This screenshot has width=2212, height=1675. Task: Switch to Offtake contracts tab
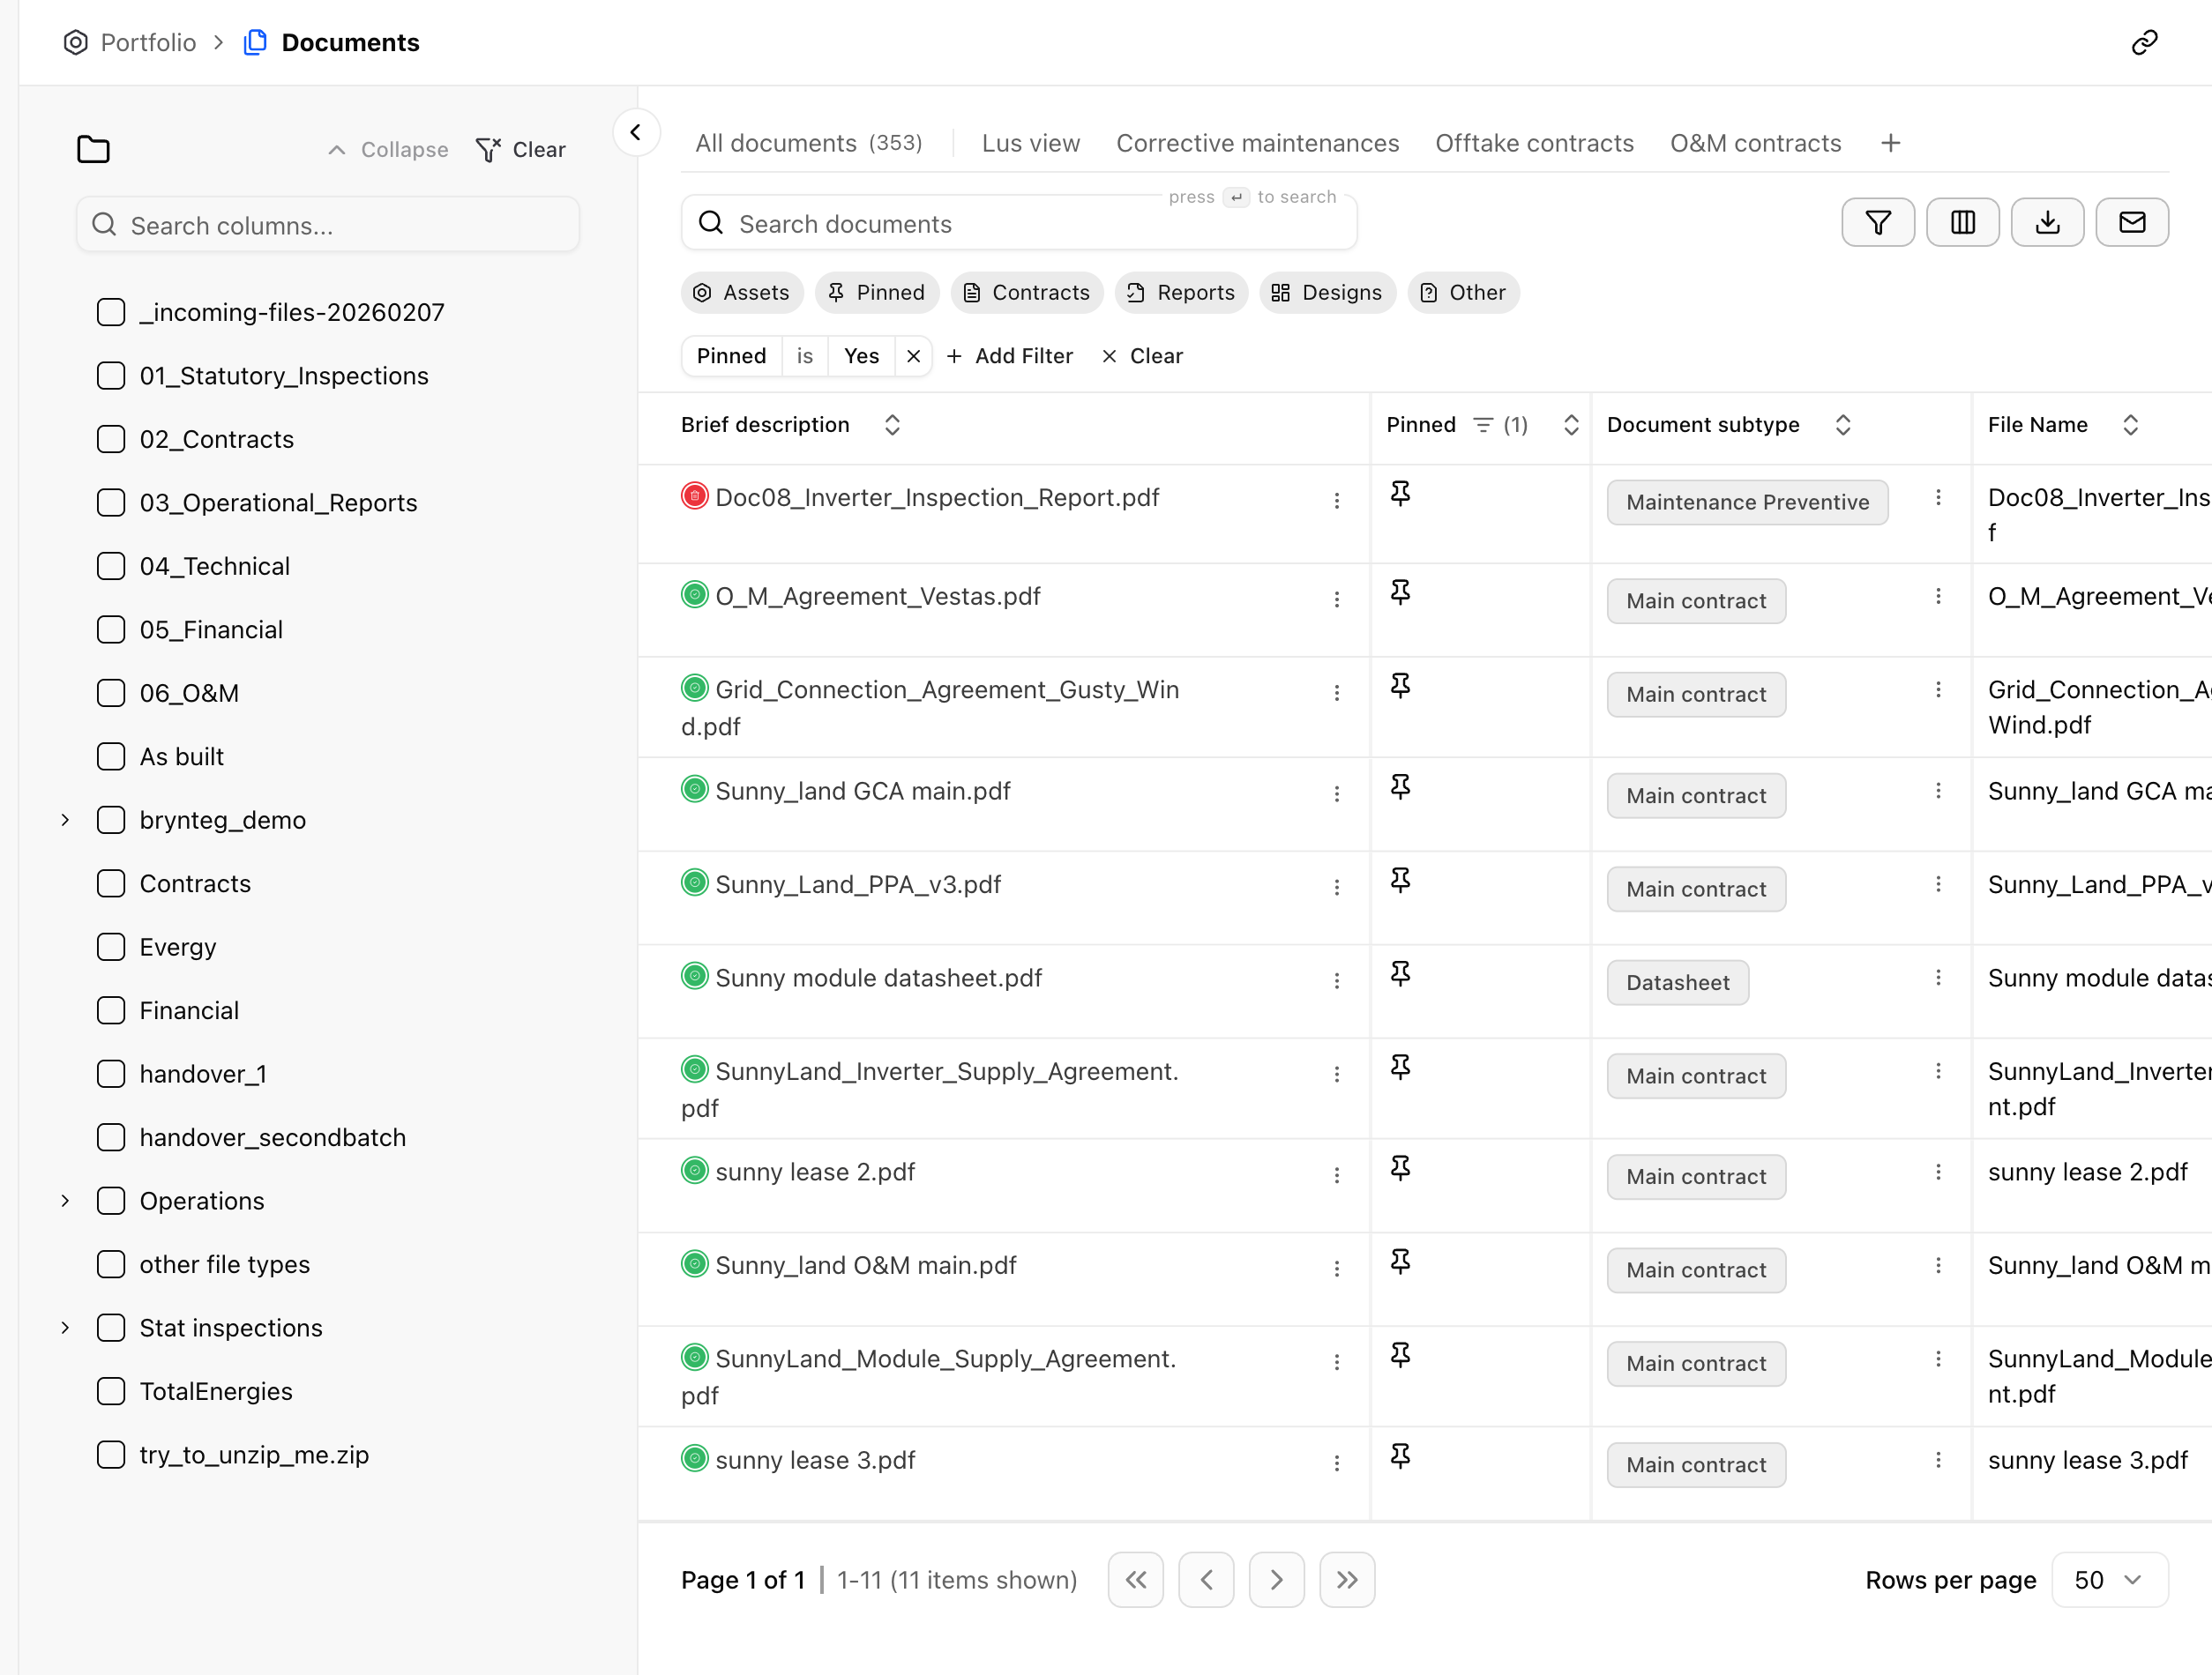[1534, 143]
